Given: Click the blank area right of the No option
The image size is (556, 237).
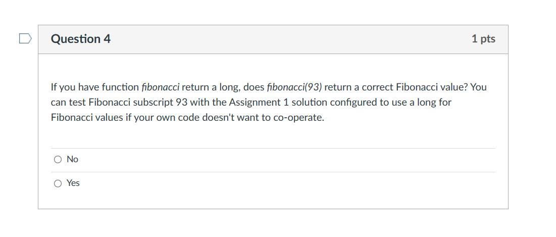Looking at the screenshot, I should tap(283, 160).
